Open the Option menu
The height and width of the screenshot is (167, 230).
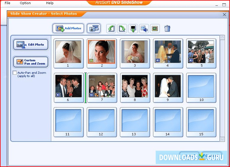tap(25, 3)
